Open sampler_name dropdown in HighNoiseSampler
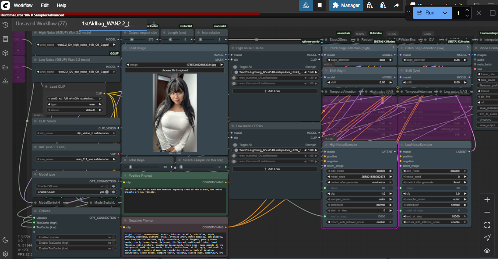The image size is (498, 259). 359,199
